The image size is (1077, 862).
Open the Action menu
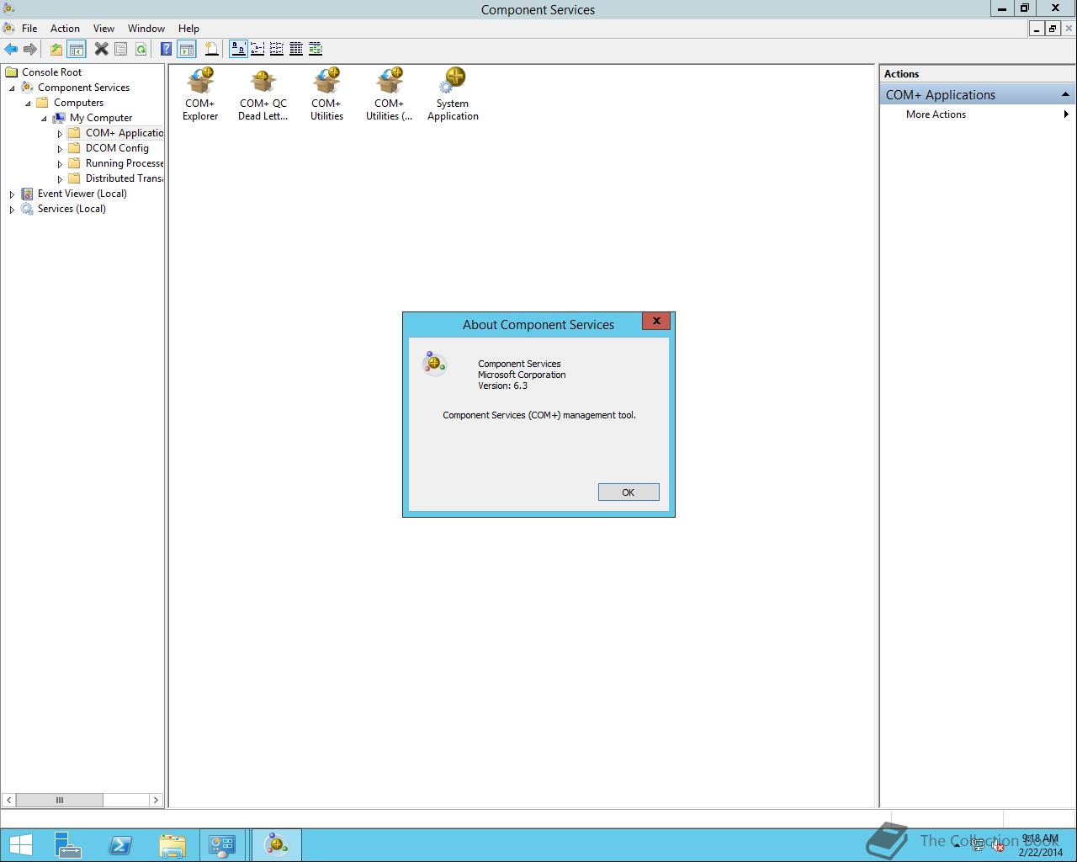(65, 28)
